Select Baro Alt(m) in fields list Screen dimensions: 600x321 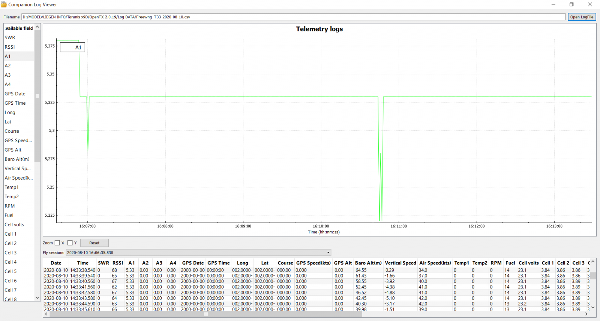pos(19,159)
